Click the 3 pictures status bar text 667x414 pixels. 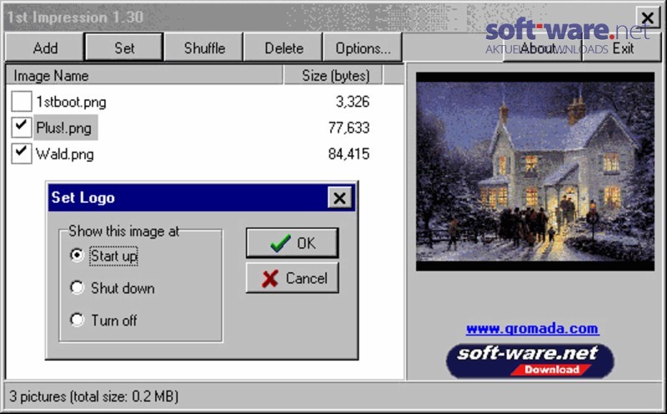click(x=93, y=396)
